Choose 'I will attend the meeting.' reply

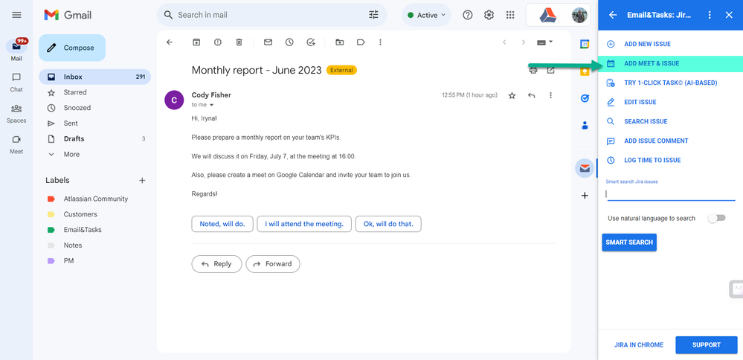point(304,224)
